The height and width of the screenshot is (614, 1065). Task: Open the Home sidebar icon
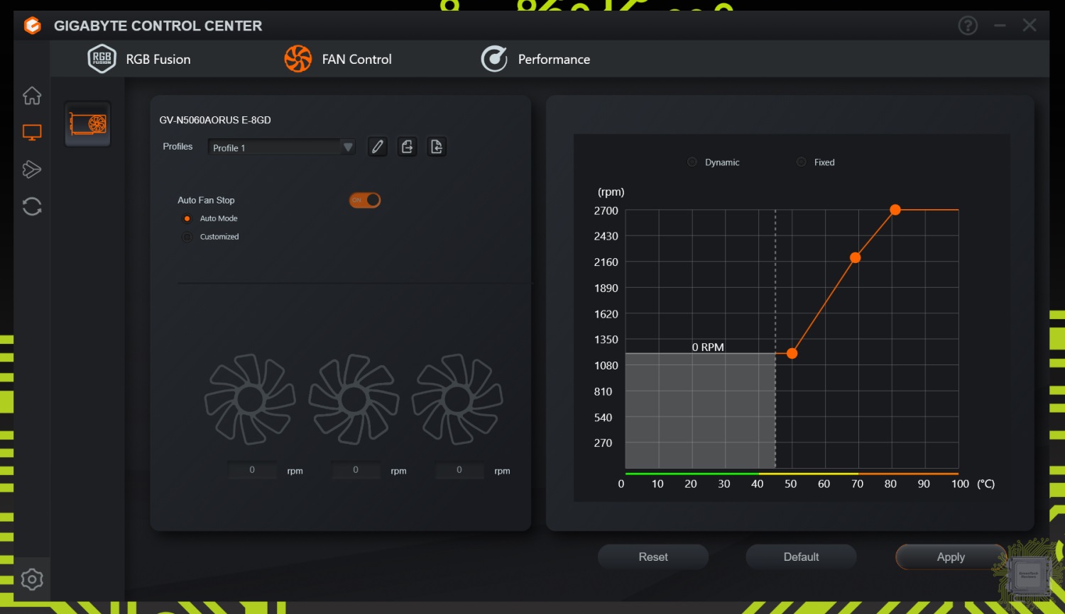[32, 95]
